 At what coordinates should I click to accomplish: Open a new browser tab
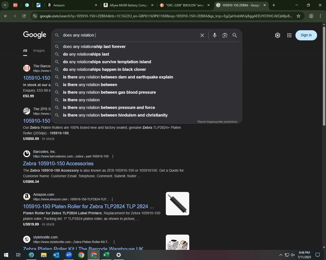(274, 5)
